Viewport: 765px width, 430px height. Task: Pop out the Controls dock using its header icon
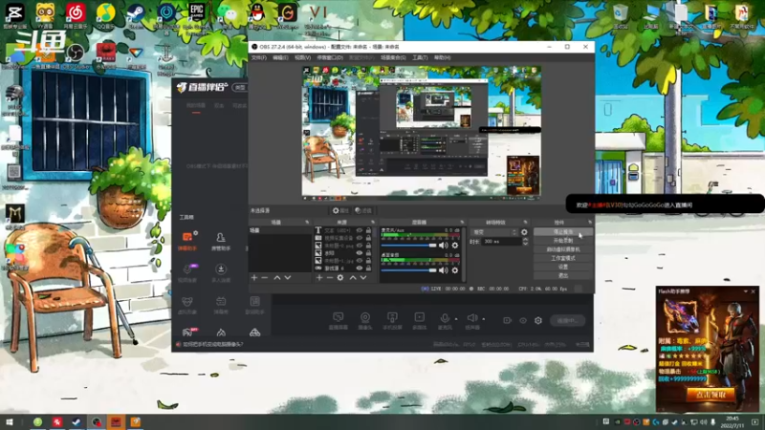[x=590, y=223]
